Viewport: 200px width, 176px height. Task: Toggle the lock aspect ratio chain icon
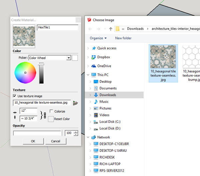click(45, 115)
